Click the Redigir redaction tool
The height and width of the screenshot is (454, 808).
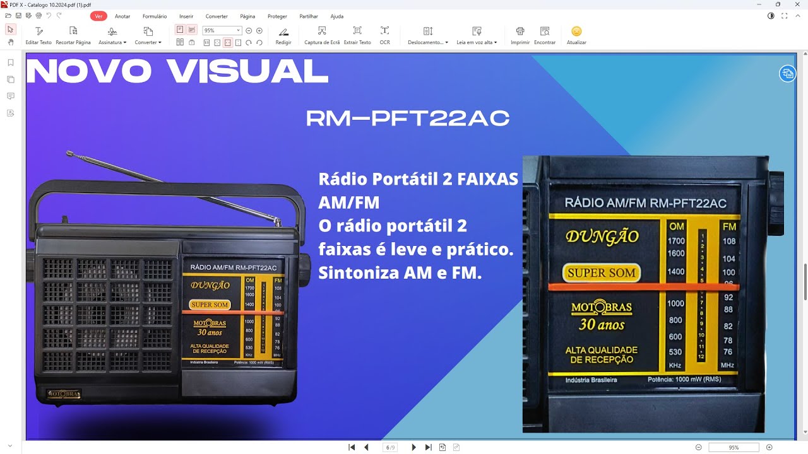(x=283, y=36)
